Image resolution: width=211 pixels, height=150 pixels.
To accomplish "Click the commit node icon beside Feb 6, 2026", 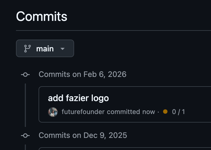I will click(x=25, y=74).
